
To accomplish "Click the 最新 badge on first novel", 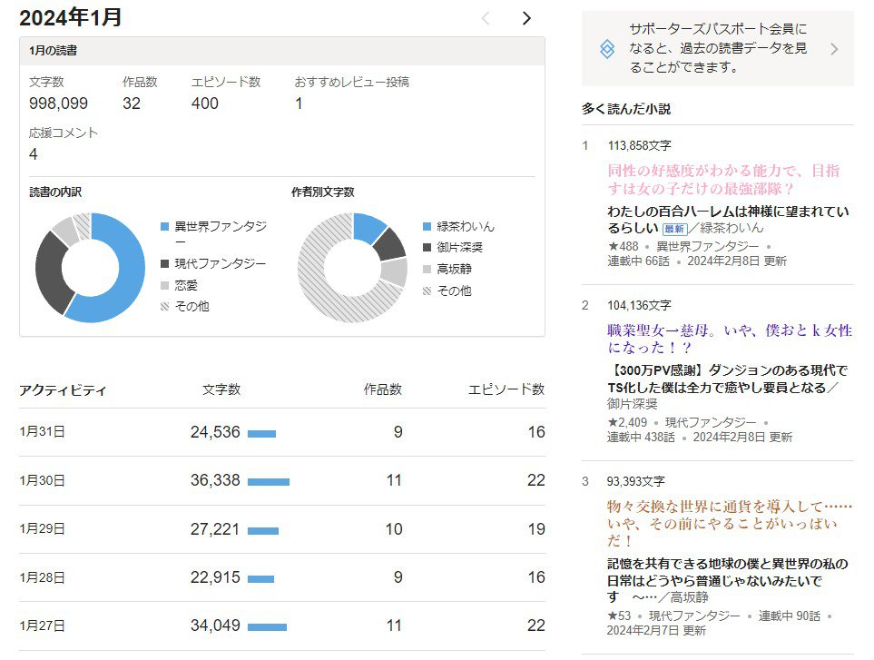I will 673,229.
